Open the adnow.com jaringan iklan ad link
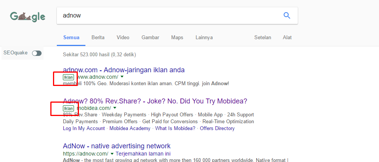 [x=124, y=70]
